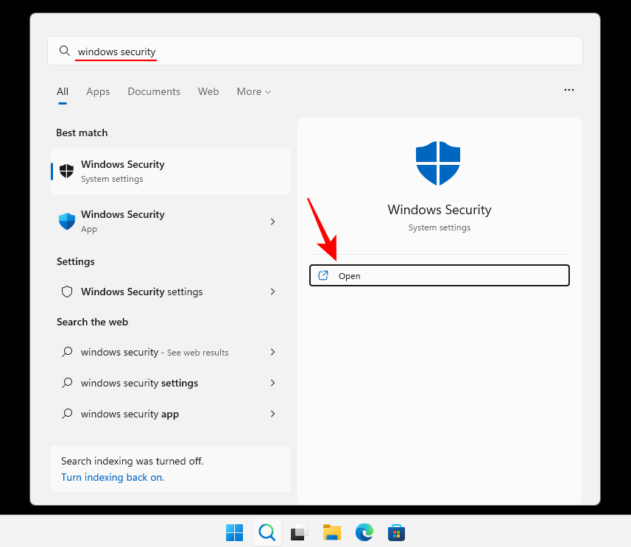Expand the 'windows security settings' suggestion
The image size is (631, 547).
[x=272, y=383]
